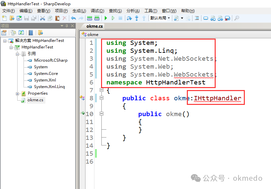Close the 项目 panel
Image resolution: width=271 pixels, height=189 pixels.
coord(72,26)
